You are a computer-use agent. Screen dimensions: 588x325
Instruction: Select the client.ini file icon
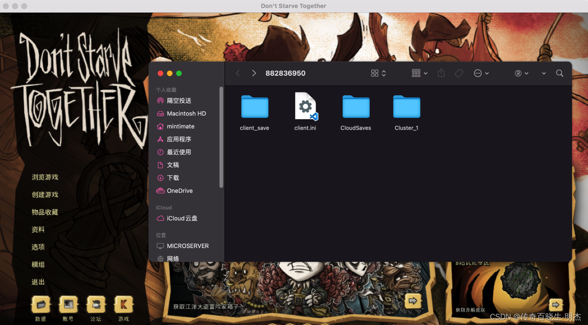click(x=306, y=106)
